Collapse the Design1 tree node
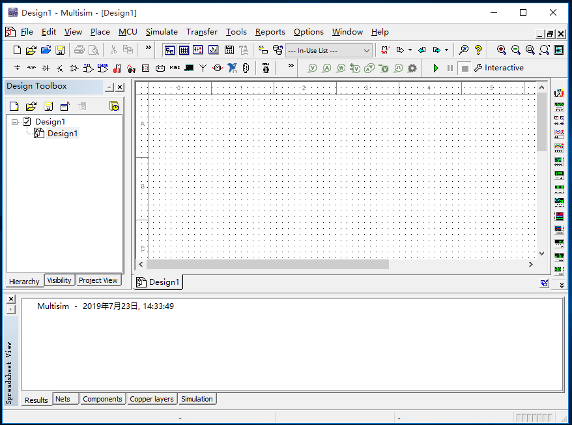This screenshot has height=425, width=572. 15,122
